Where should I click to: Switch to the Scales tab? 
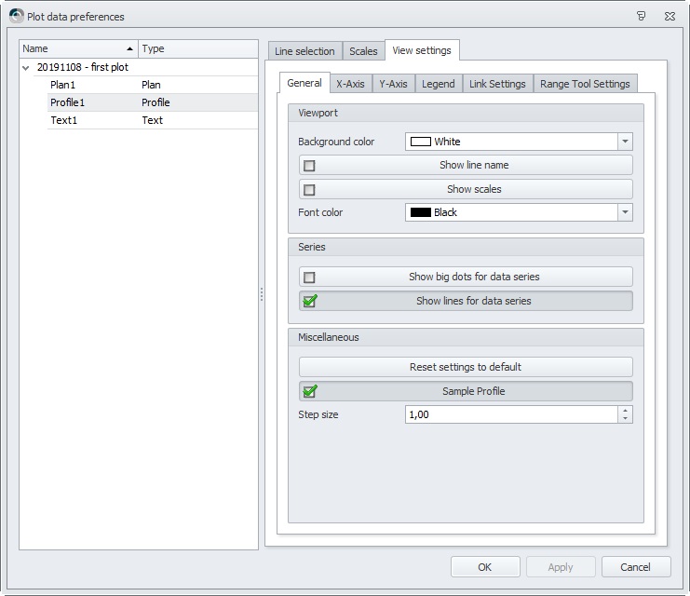click(x=363, y=51)
